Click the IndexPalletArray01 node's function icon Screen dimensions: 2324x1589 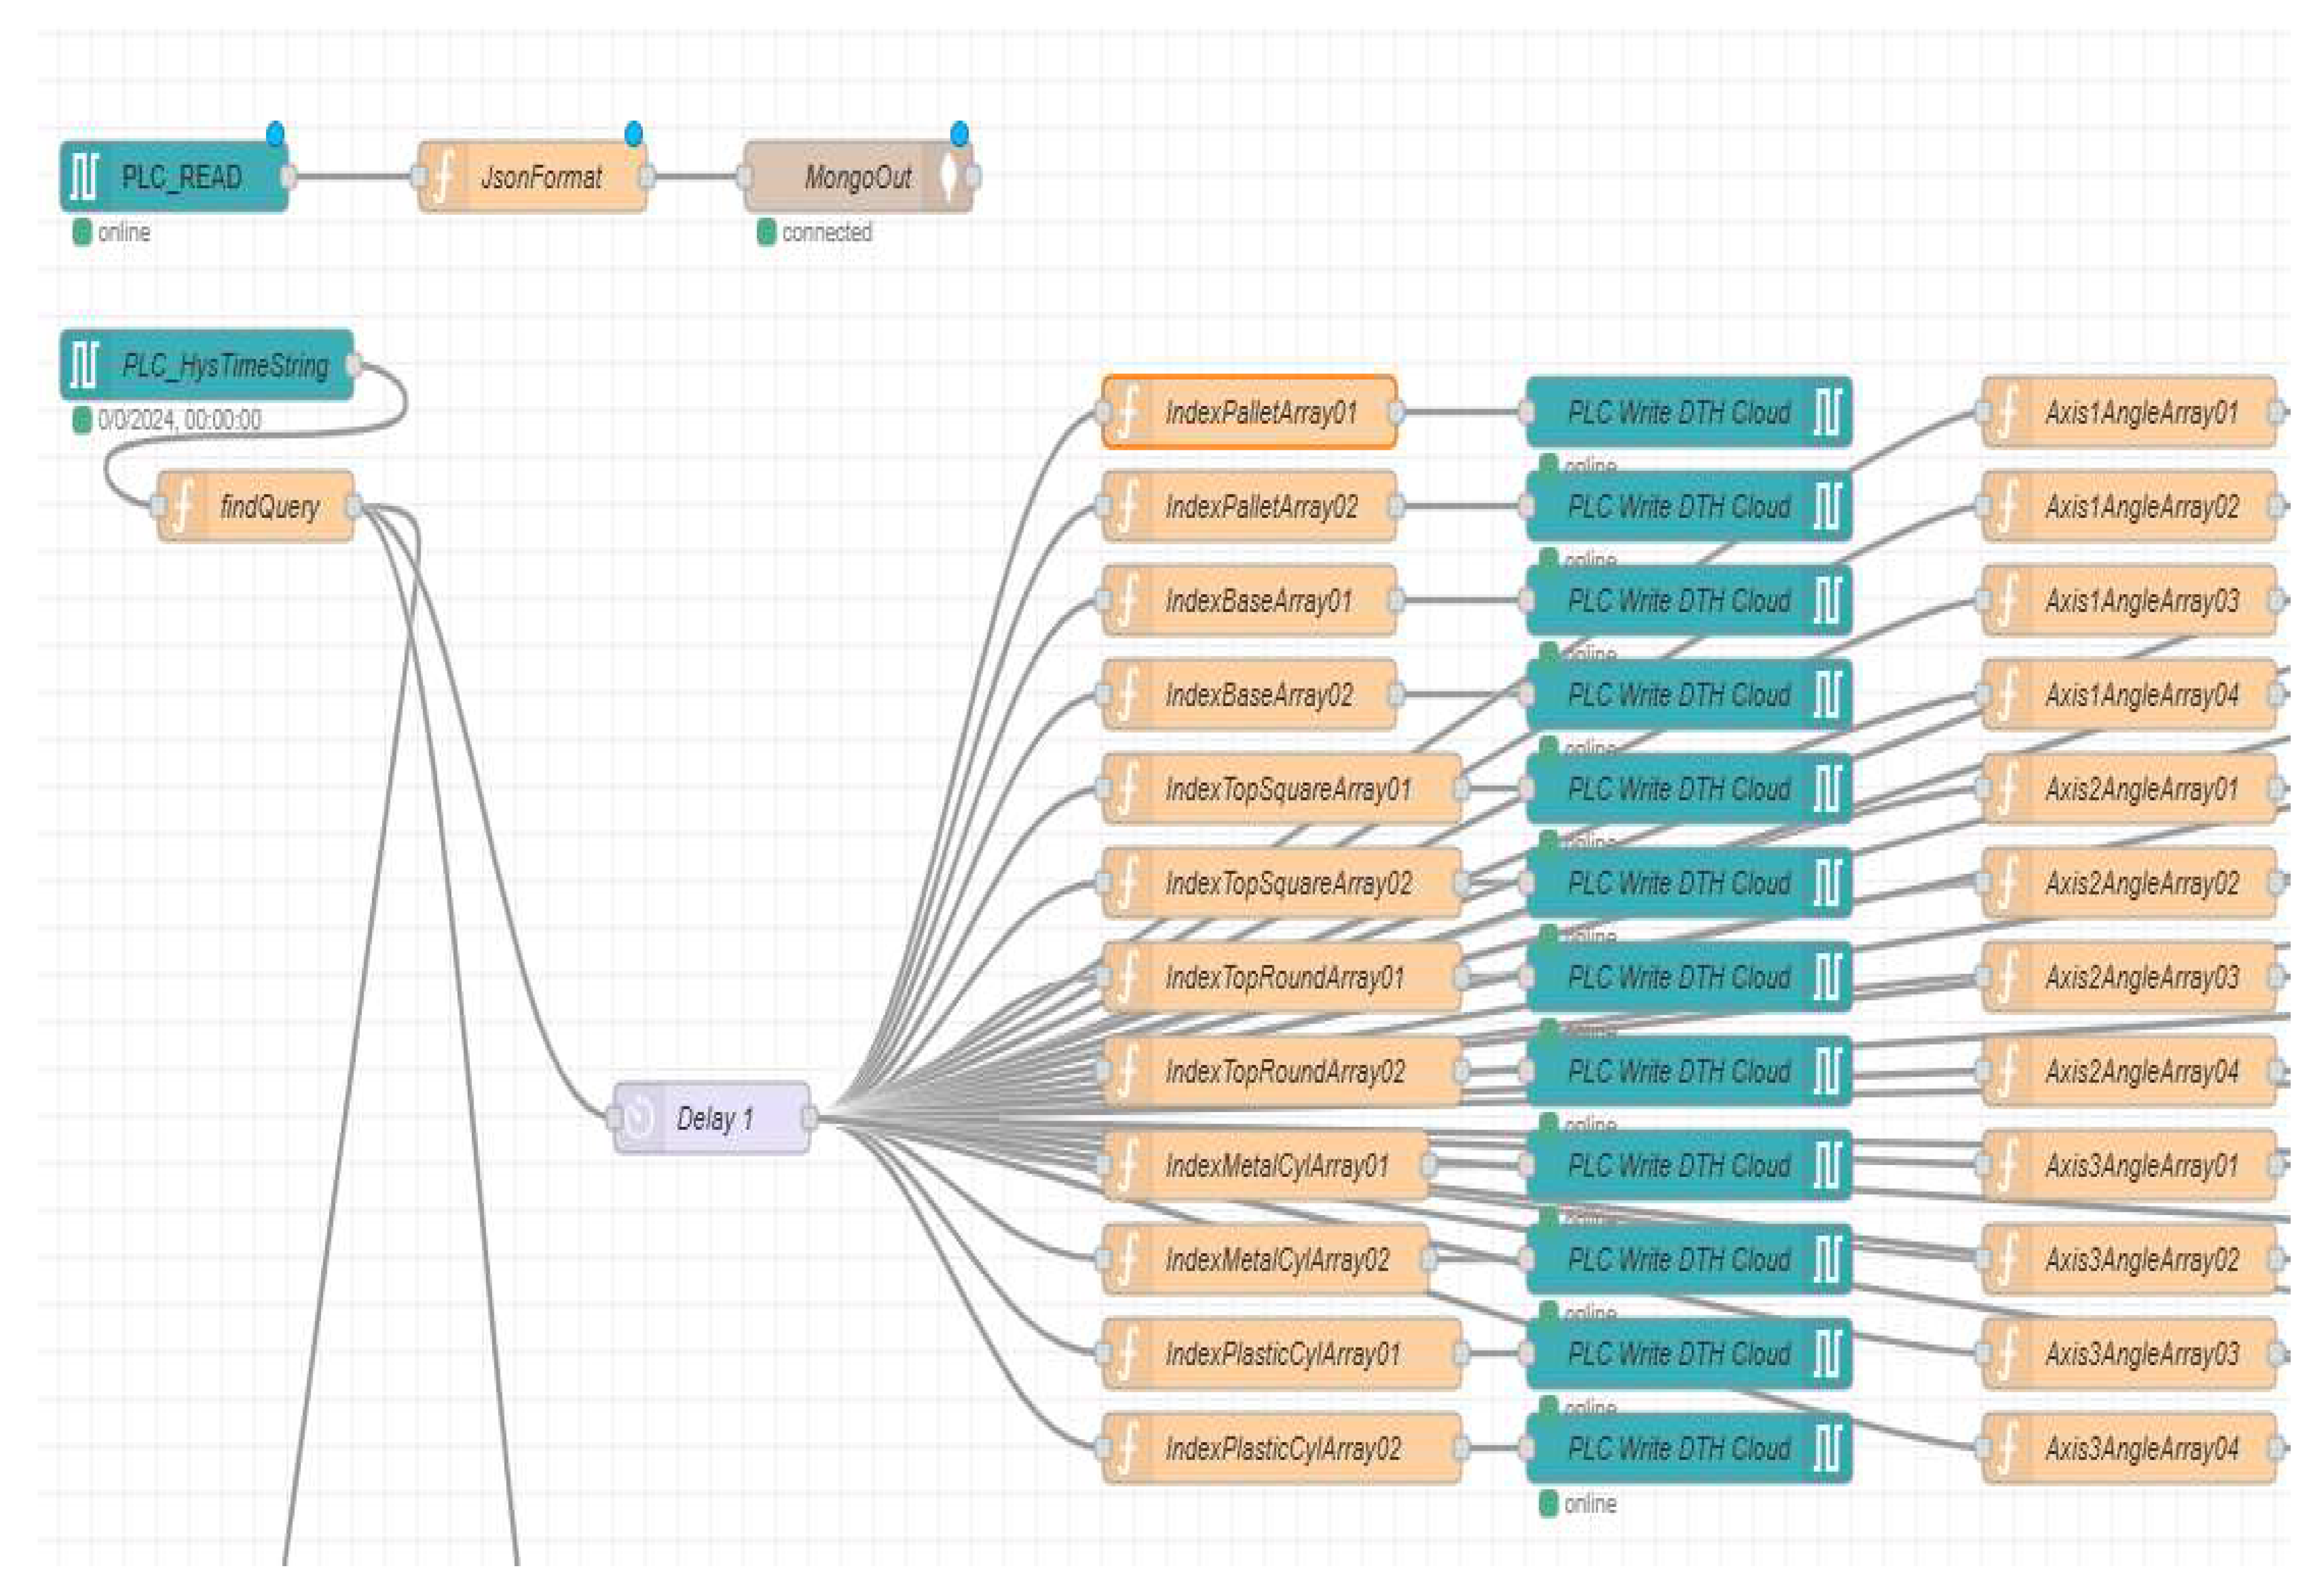click(1127, 412)
